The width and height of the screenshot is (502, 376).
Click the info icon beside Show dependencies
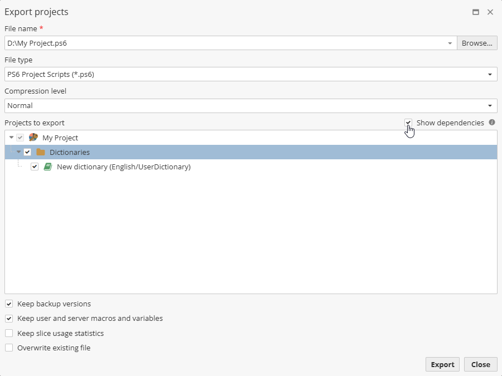click(492, 123)
